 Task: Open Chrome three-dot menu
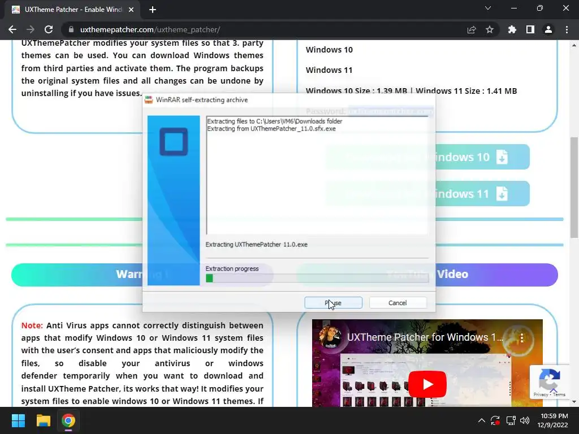(x=567, y=29)
